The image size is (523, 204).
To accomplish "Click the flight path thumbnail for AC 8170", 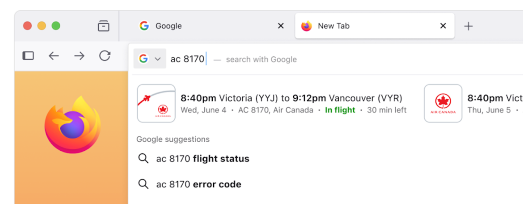I will tap(156, 103).
